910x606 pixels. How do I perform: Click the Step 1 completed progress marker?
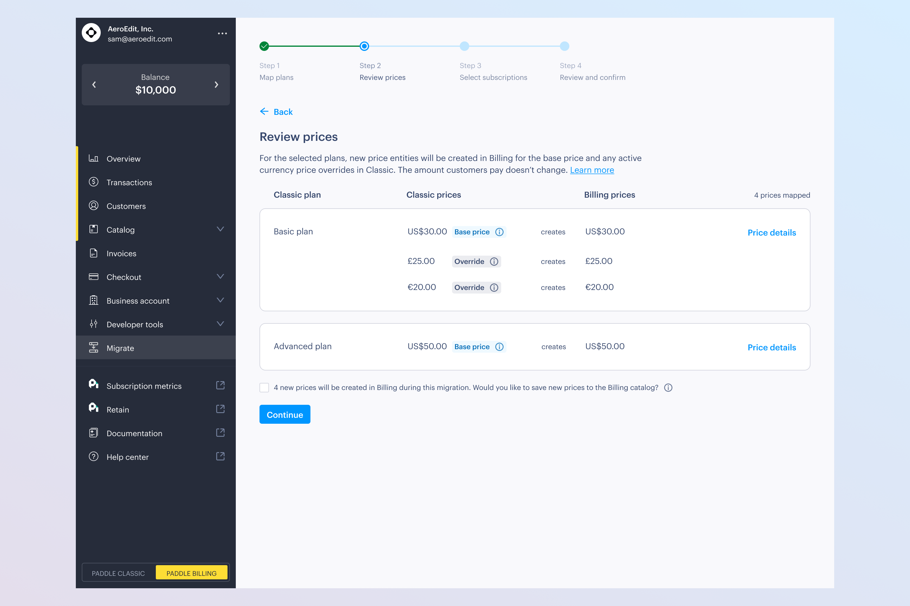coord(264,46)
